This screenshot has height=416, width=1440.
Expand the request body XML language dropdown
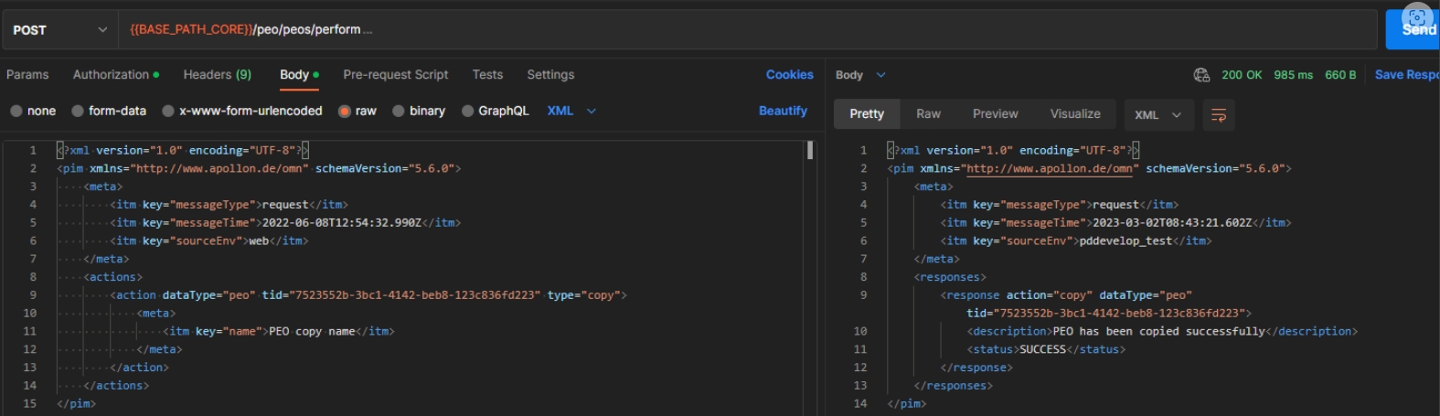click(571, 111)
